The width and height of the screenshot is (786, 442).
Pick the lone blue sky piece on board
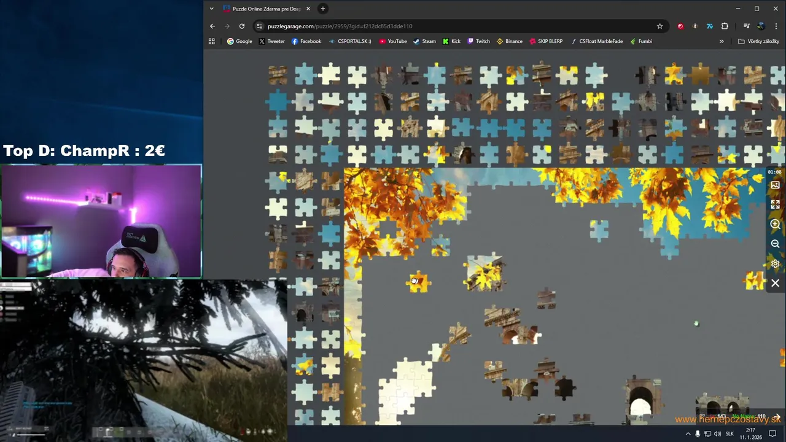(x=599, y=230)
